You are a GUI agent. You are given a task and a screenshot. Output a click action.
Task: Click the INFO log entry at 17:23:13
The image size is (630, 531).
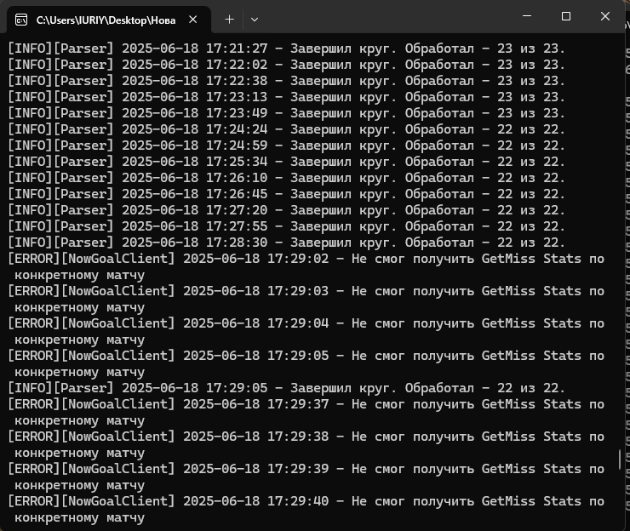[x=286, y=97]
